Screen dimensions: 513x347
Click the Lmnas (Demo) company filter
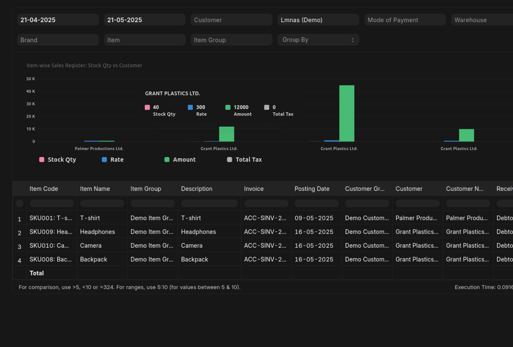click(x=318, y=20)
